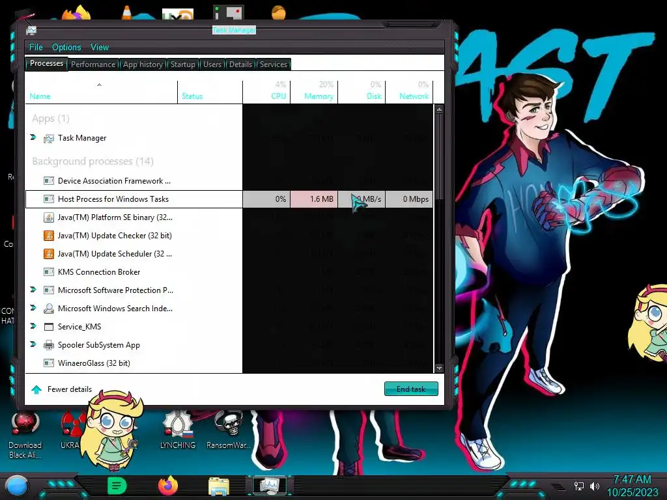Sort processes by Status column

pyautogui.click(x=210, y=92)
